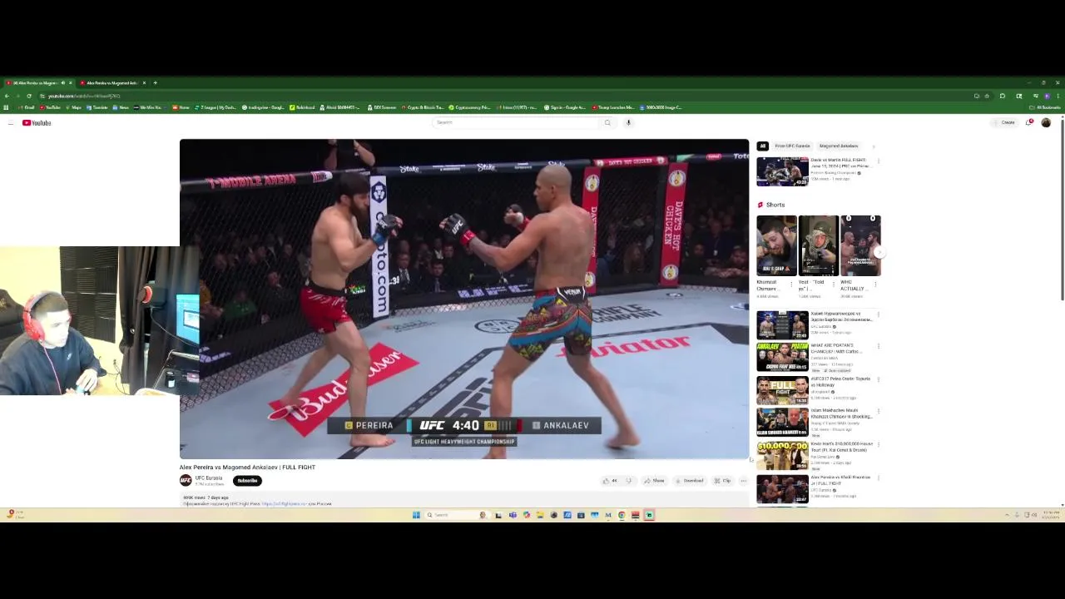The width and height of the screenshot is (1065, 599).
Task: Mute the first tab via speaker icon
Action: click(62, 83)
